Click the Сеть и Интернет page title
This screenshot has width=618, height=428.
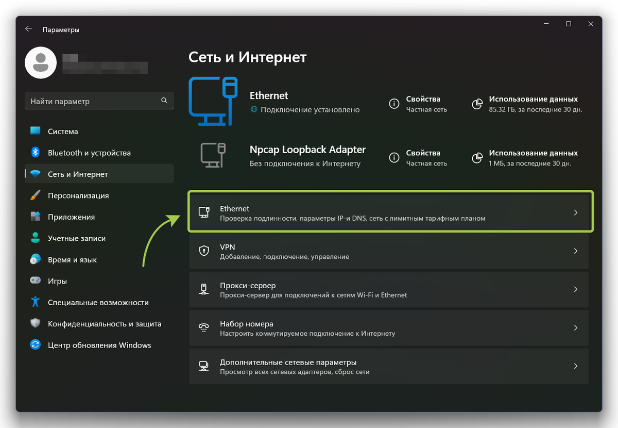(x=248, y=57)
